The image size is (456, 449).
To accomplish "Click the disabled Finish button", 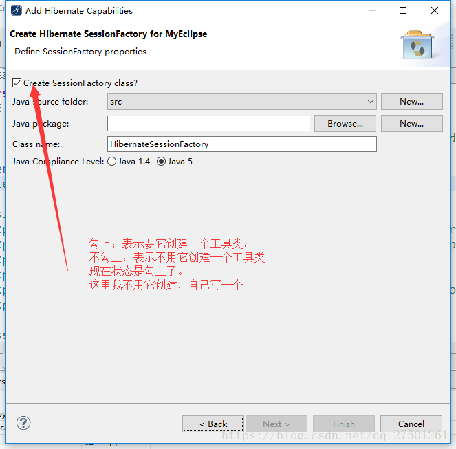I will pyautogui.click(x=344, y=424).
